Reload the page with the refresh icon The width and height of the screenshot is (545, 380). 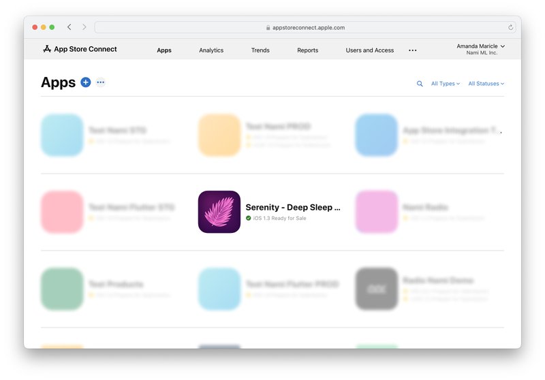coord(510,27)
